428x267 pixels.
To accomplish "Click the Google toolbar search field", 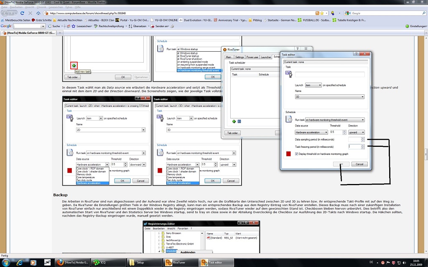I will 27,26.
